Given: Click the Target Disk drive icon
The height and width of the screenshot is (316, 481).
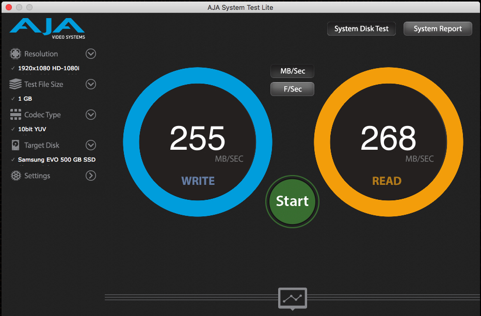Looking at the screenshot, I should pyautogui.click(x=15, y=145).
